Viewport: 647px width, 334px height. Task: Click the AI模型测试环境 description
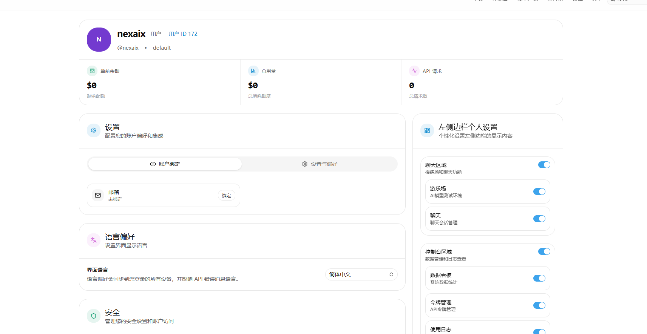[x=446, y=196]
